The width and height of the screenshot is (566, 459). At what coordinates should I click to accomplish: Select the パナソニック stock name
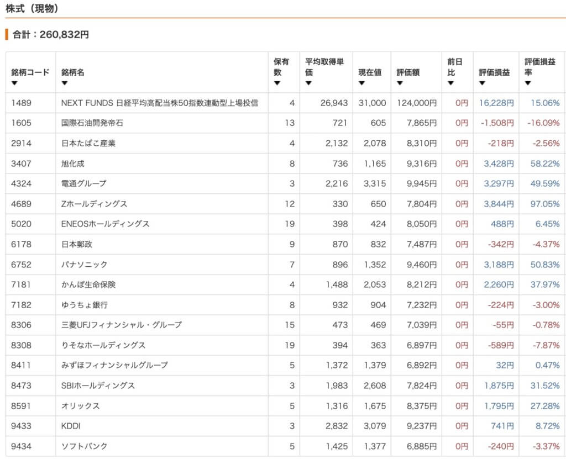[x=84, y=265]
